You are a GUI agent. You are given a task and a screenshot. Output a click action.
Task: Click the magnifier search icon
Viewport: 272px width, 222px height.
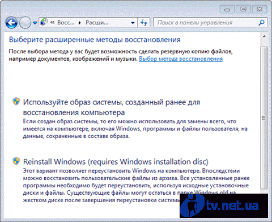tap(261, 23)
